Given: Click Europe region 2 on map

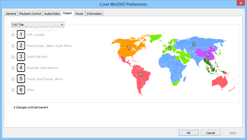Looking at the screenshot, I should [x=170, y=47].
